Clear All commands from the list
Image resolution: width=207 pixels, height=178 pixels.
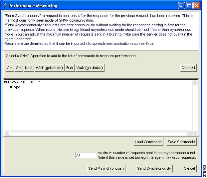(x=188, y=68)
